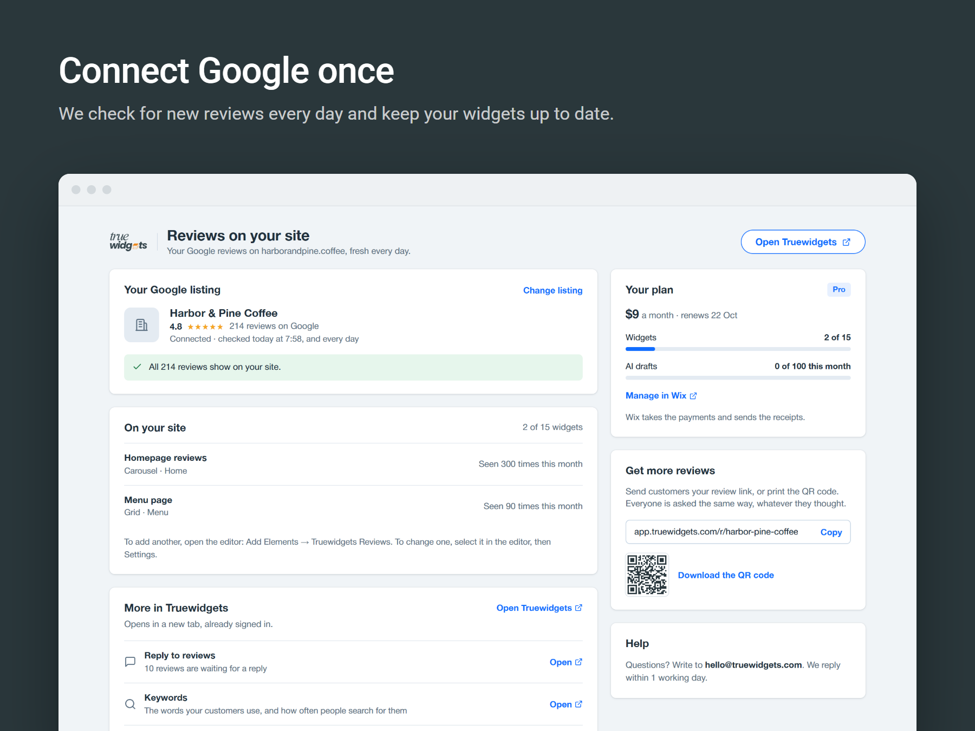Click 'All 214 reviews show on your site.' banner
The height and width of the screenshot is (731, 975).
(353, 367)
